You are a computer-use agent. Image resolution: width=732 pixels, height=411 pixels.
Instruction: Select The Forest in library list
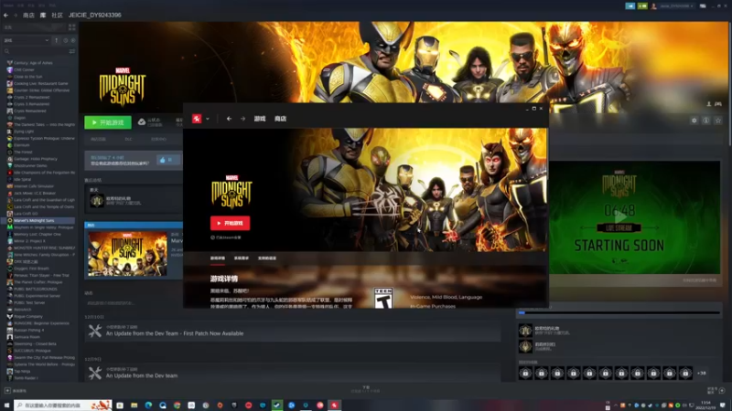[23, 152]
